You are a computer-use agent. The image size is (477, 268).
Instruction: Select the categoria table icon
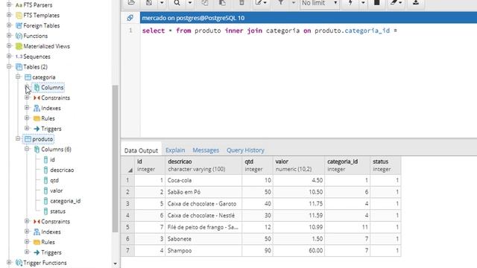point(28,77)
